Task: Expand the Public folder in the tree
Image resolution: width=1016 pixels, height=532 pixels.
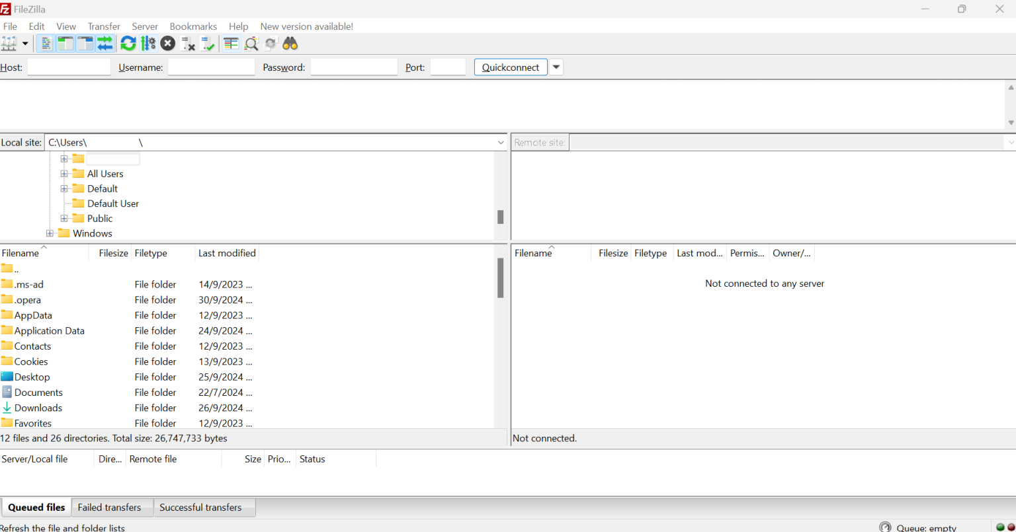Action: [63, 218]
